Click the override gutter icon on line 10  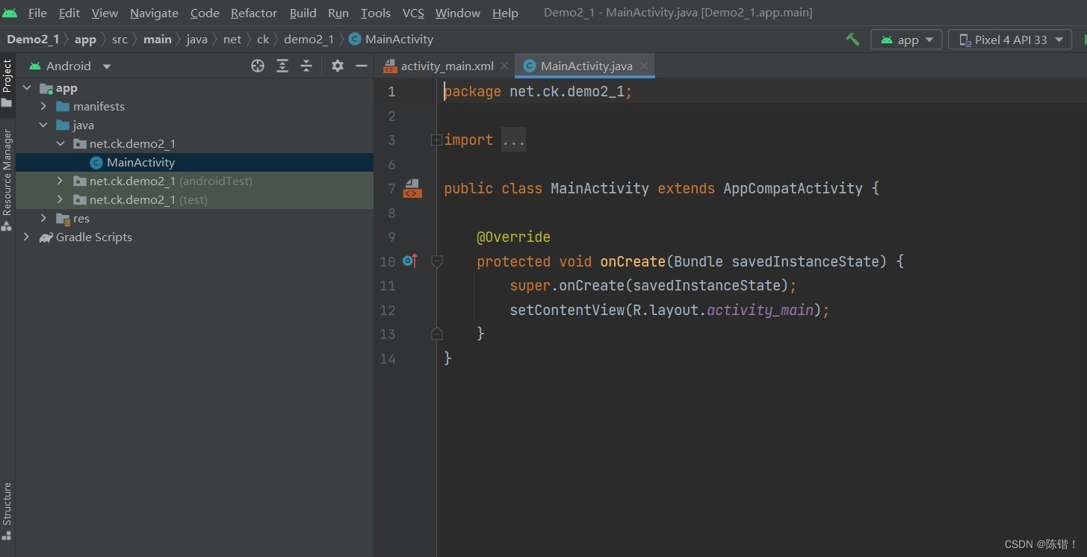tap(410, 261)
